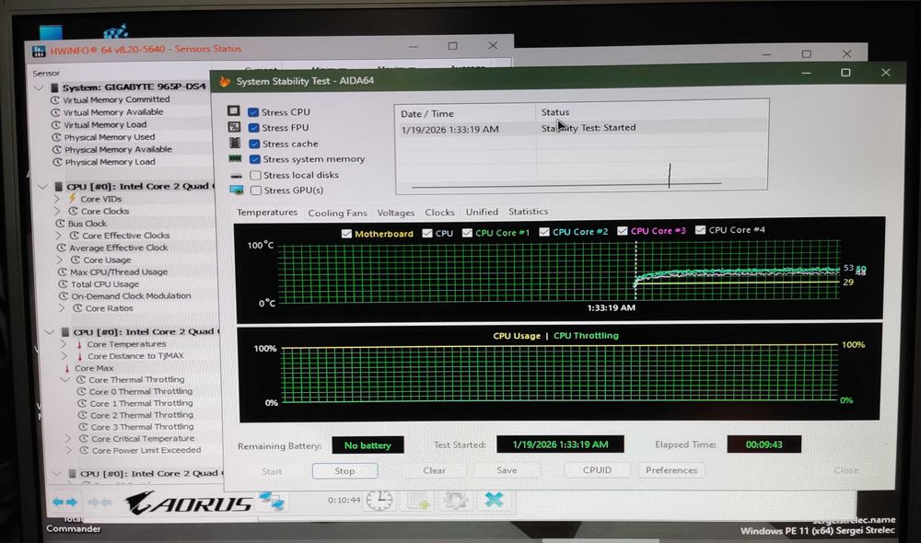Screen dimensions: 921x543
Task: Click the clock icon beside Physical Memory Load
Action: (57, 162)
